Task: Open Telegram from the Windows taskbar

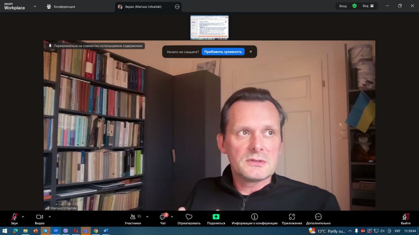Action: (x=46, y=231)
